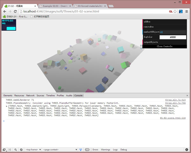Open the Chrome hamburger menu

click(186, 11)
